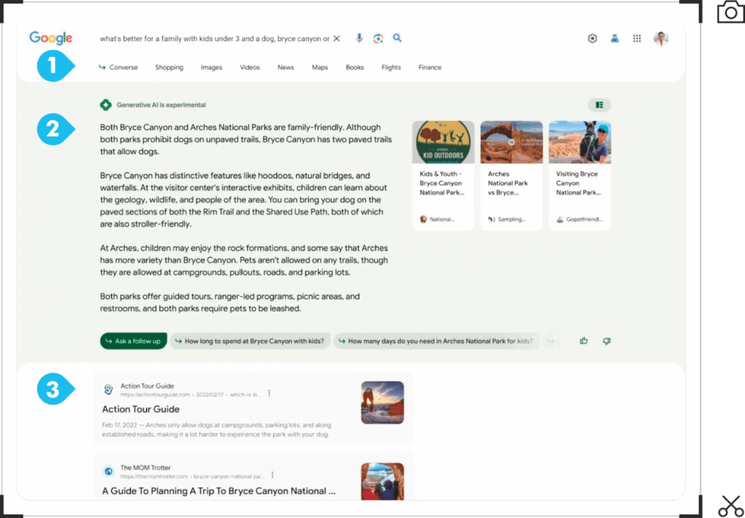Click the Generative AI sparkle icon
The height and width of the screenshot is (518, 745).
click(105, 105)
